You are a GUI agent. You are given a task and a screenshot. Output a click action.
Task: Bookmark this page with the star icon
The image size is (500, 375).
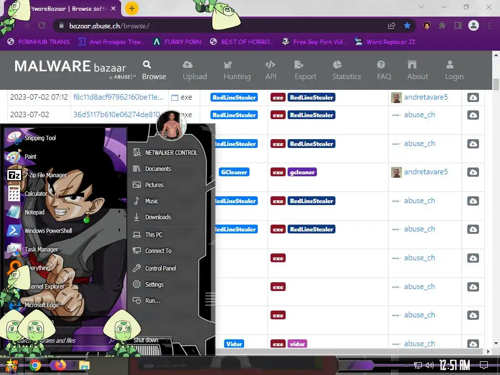407,25
